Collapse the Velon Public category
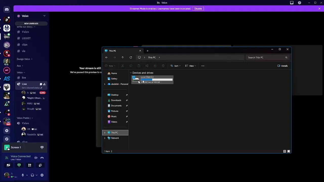This screenshot has width=324, height=182. 25,118
